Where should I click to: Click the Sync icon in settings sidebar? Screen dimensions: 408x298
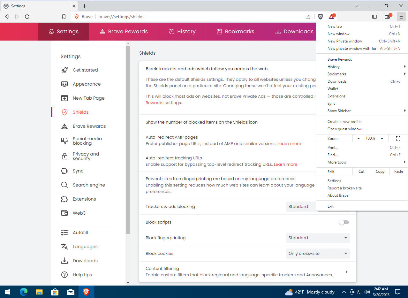64,171
